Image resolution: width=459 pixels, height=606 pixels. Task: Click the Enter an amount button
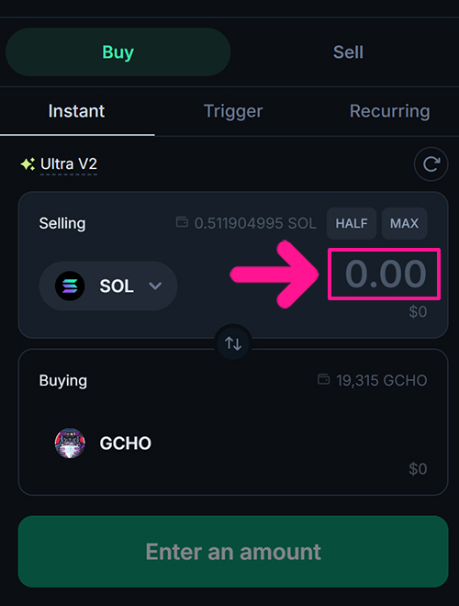[233, 552]
